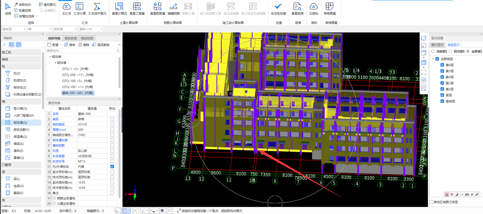Screen dimensions: 483x214
Task: Open the 基础层 floor dropdown
Action: [x=14, y=29]
